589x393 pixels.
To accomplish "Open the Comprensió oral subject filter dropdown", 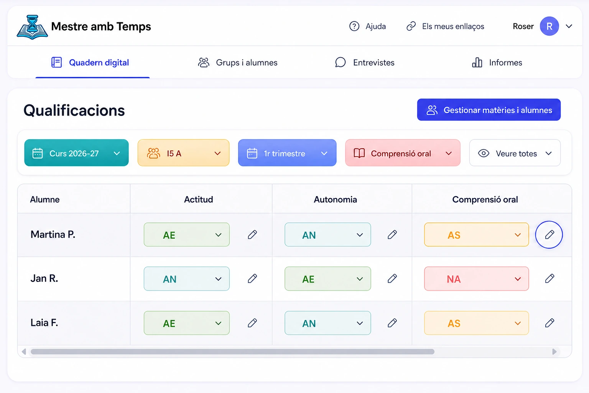I will pyautogui.click(x=403, y=153).
